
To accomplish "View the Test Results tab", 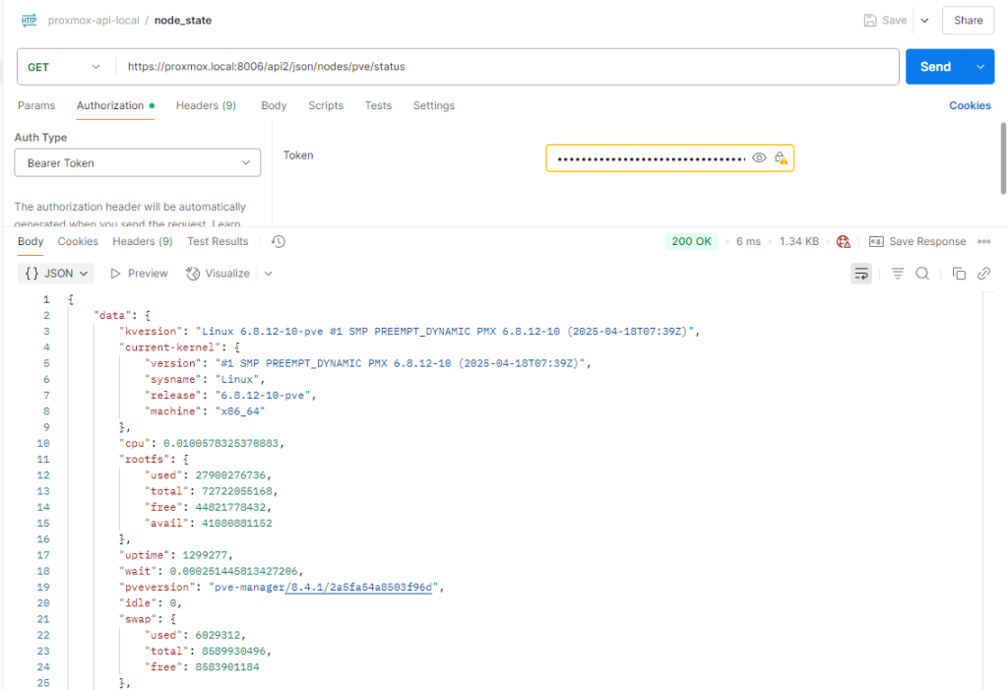I will coord(218,241).
